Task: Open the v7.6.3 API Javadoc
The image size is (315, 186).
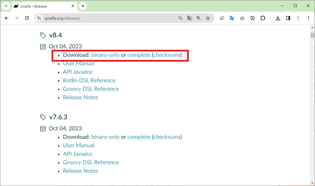Action: 78,154
